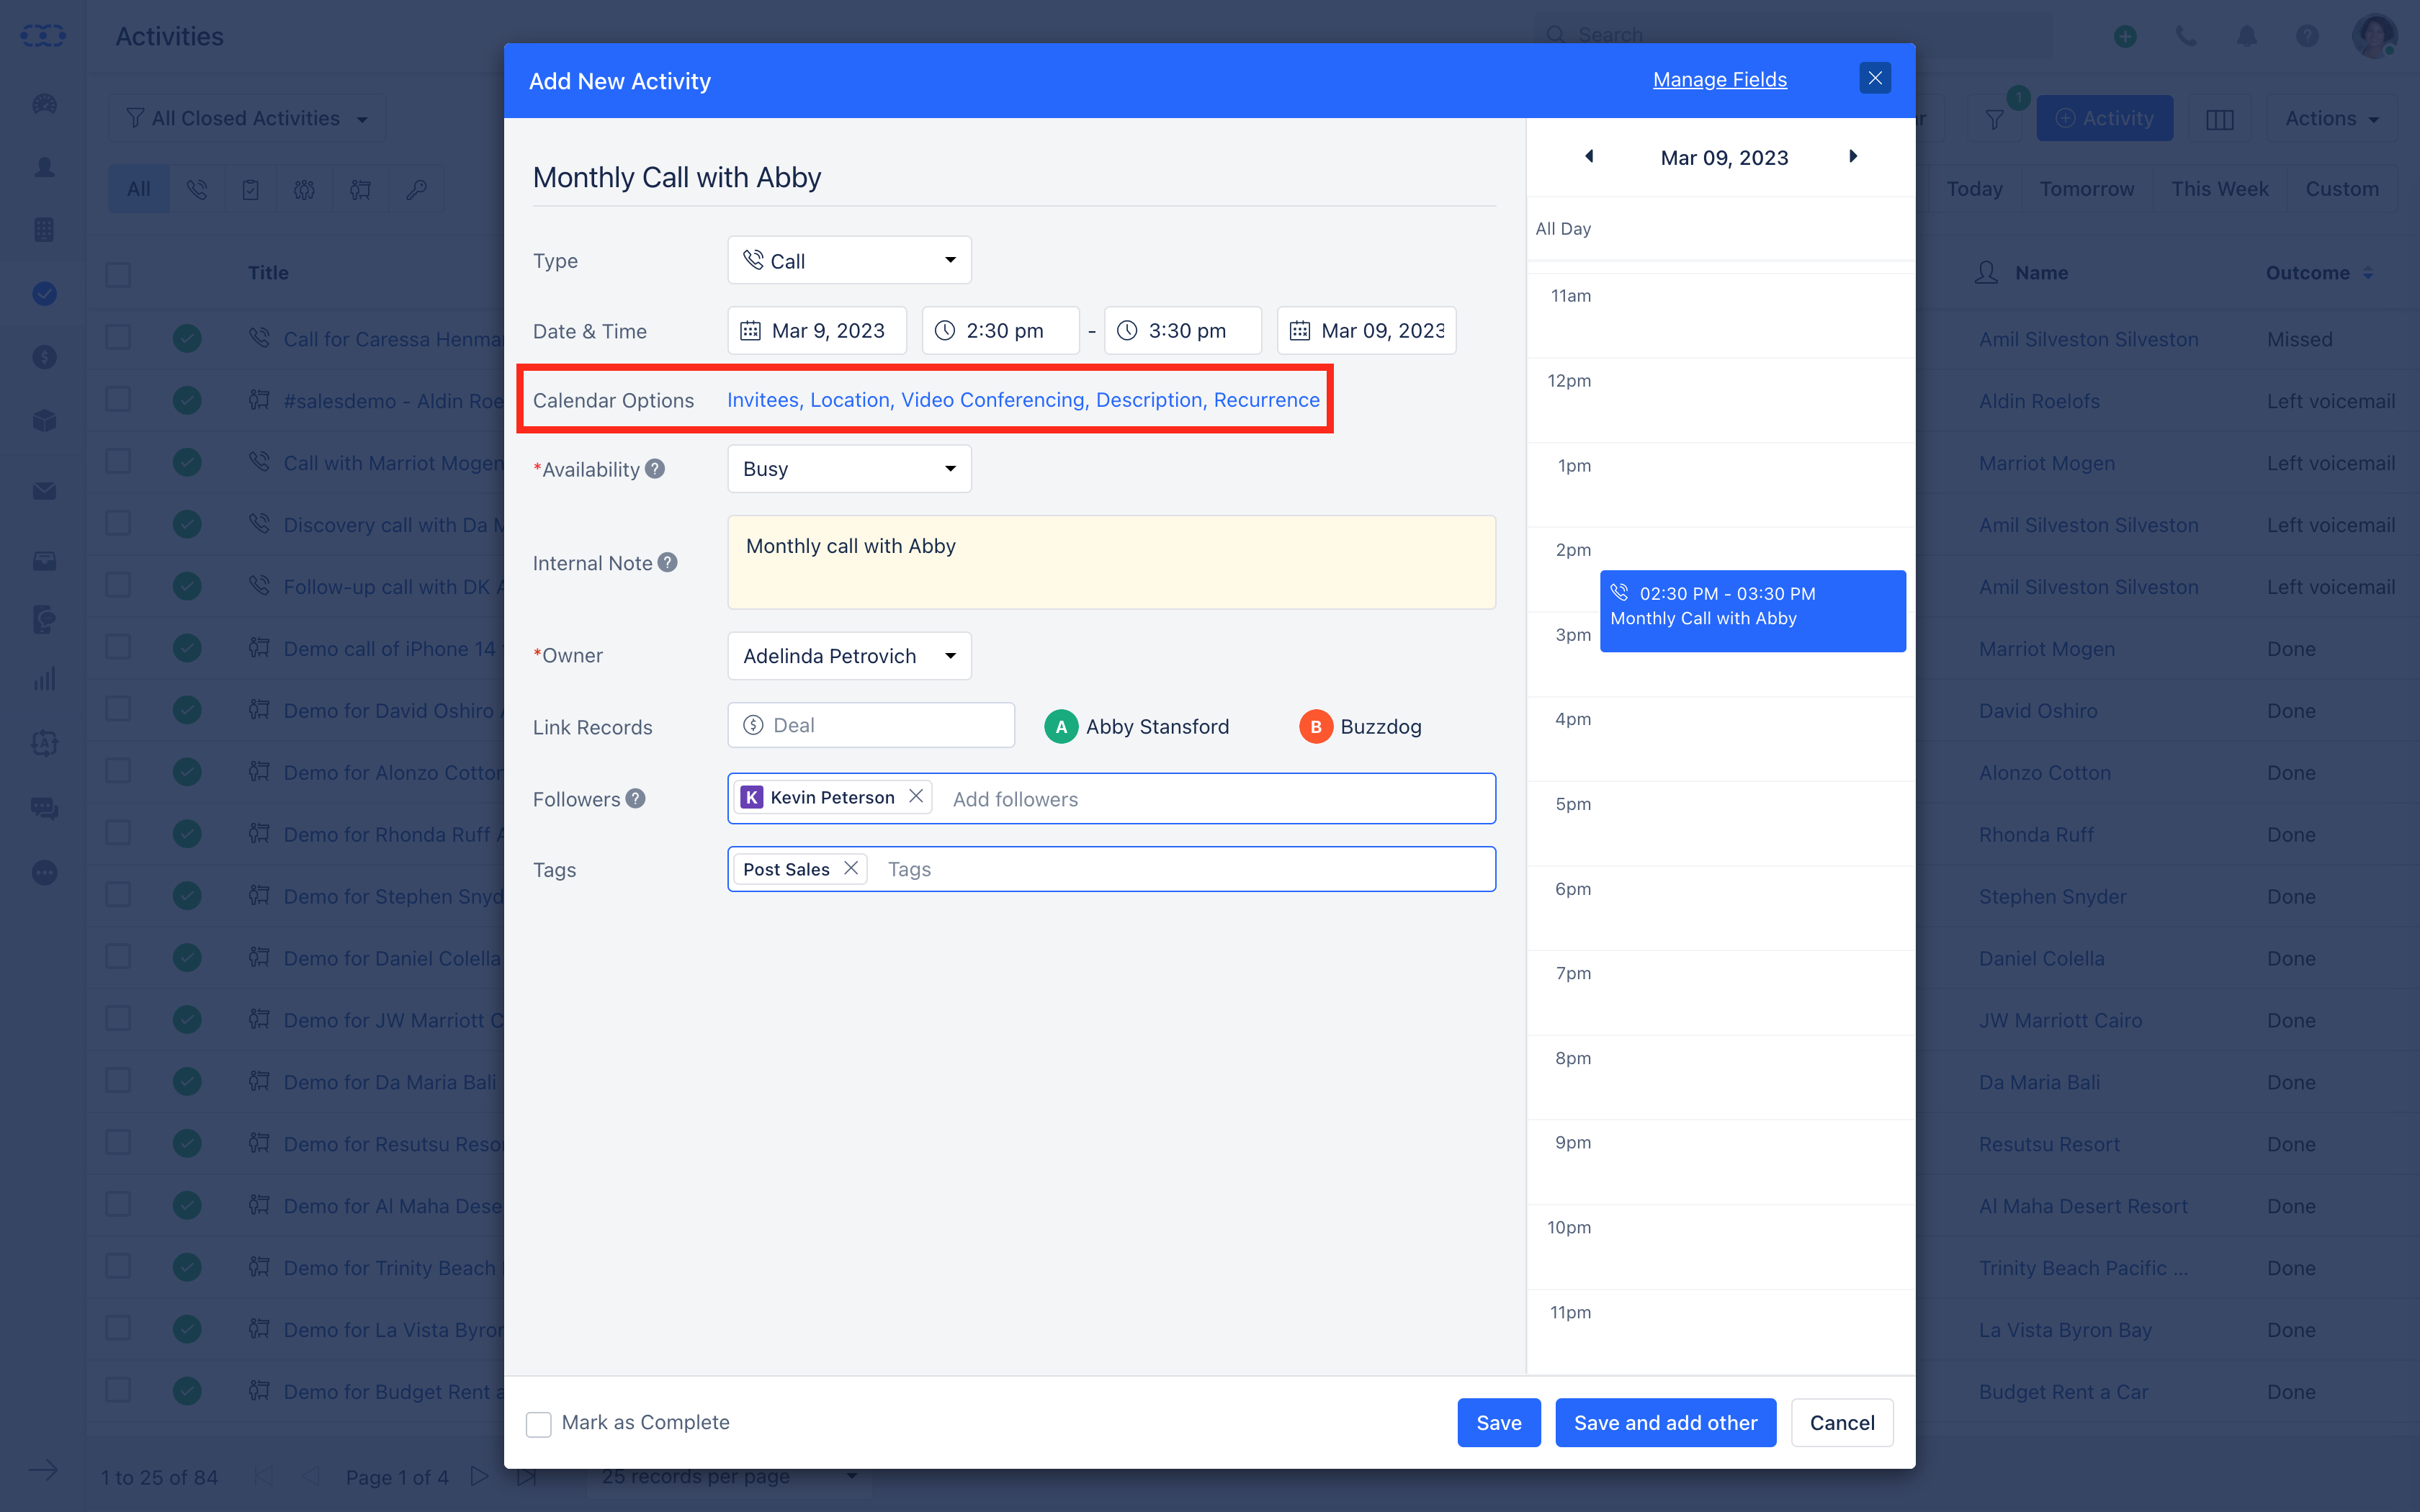Expand the left sidebar with arrow icon
Image resolution: width=2420 pixels, height=1512 pixels.
point(43,1470)
